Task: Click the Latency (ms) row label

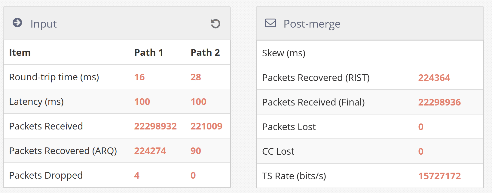Action: tap(36, 102)
